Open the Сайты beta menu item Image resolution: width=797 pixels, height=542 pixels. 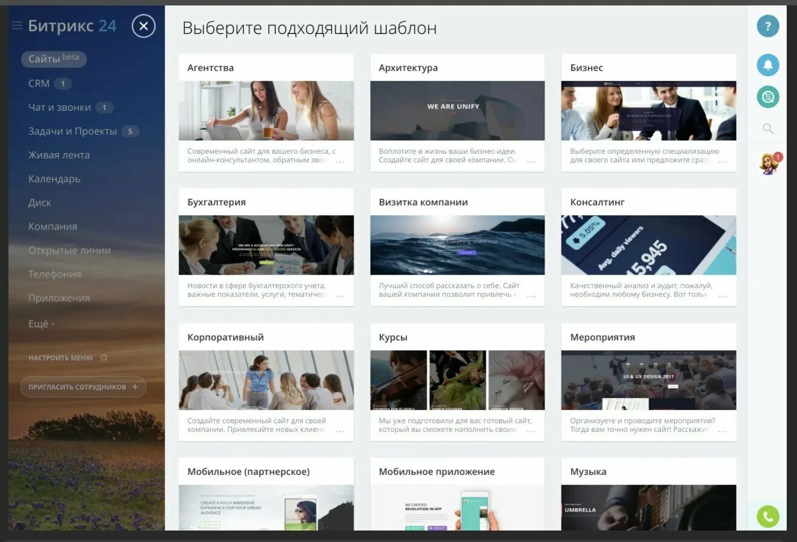[x=54, y=59]
